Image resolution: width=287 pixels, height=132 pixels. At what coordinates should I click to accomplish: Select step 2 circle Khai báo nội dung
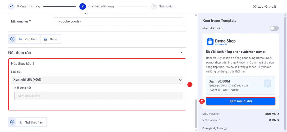[x=82, y=7]
